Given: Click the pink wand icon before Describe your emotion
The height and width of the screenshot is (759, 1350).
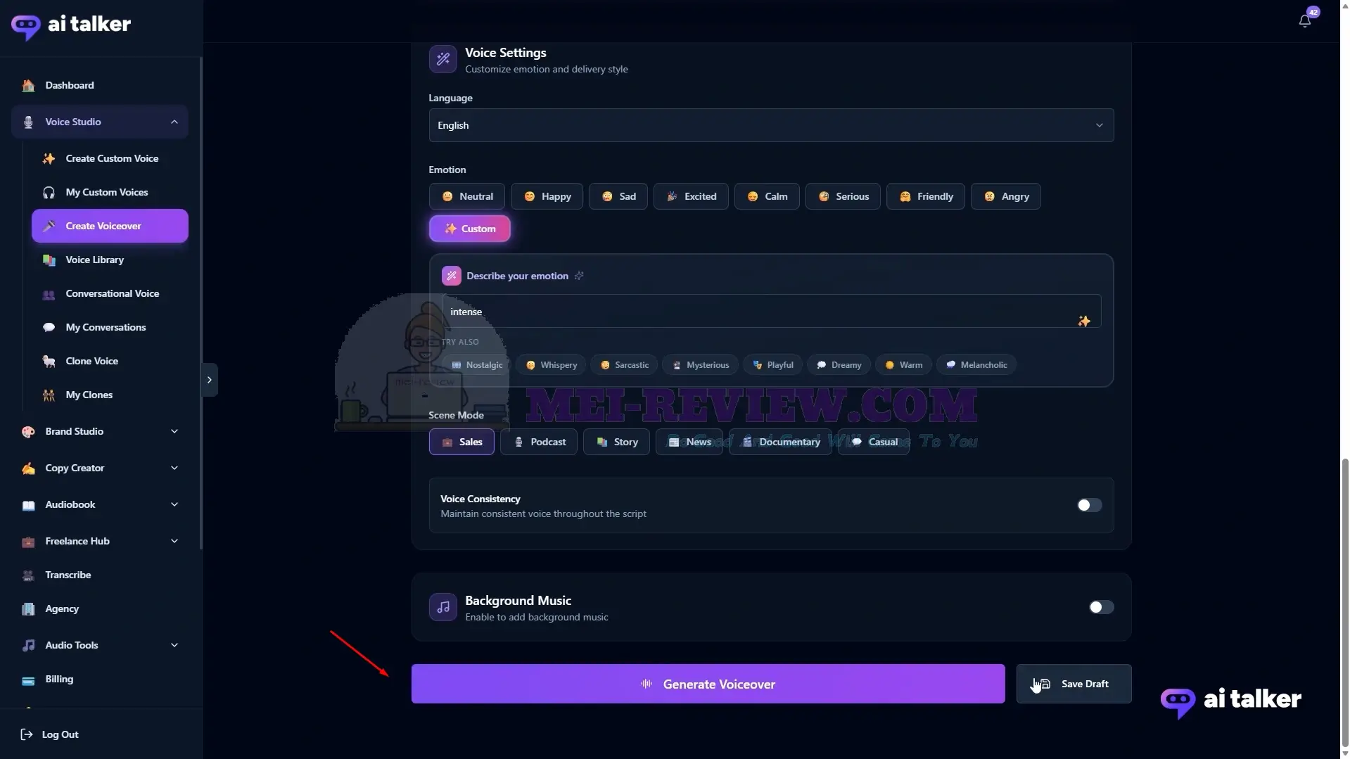Looking at the screenshot, I should [451, 276].
